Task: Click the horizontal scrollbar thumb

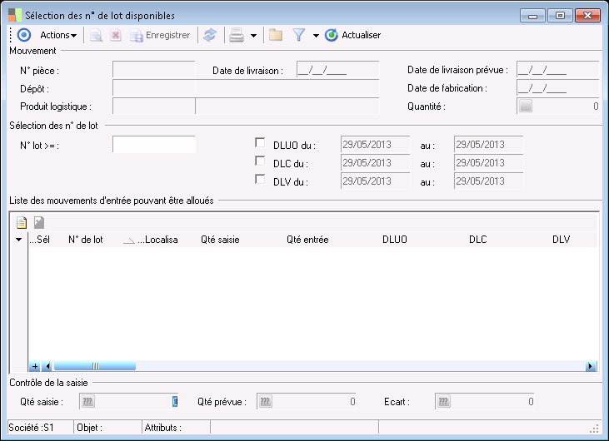Action: click(95, 366)
